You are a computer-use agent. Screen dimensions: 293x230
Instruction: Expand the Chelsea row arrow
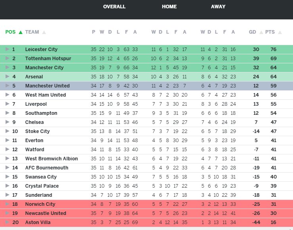click(x=7, y=122)
